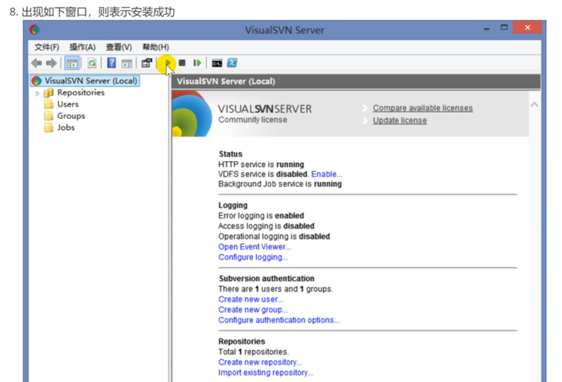
Task: Select the Groups tree item
Action: (x=71, y=116)
